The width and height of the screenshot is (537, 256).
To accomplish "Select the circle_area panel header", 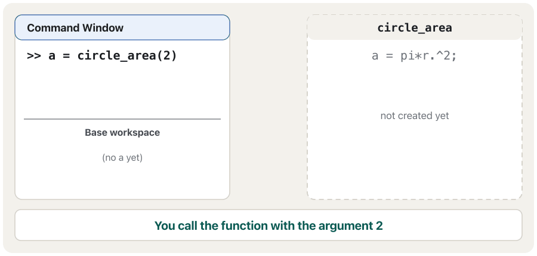I will (x=415, y=27).
